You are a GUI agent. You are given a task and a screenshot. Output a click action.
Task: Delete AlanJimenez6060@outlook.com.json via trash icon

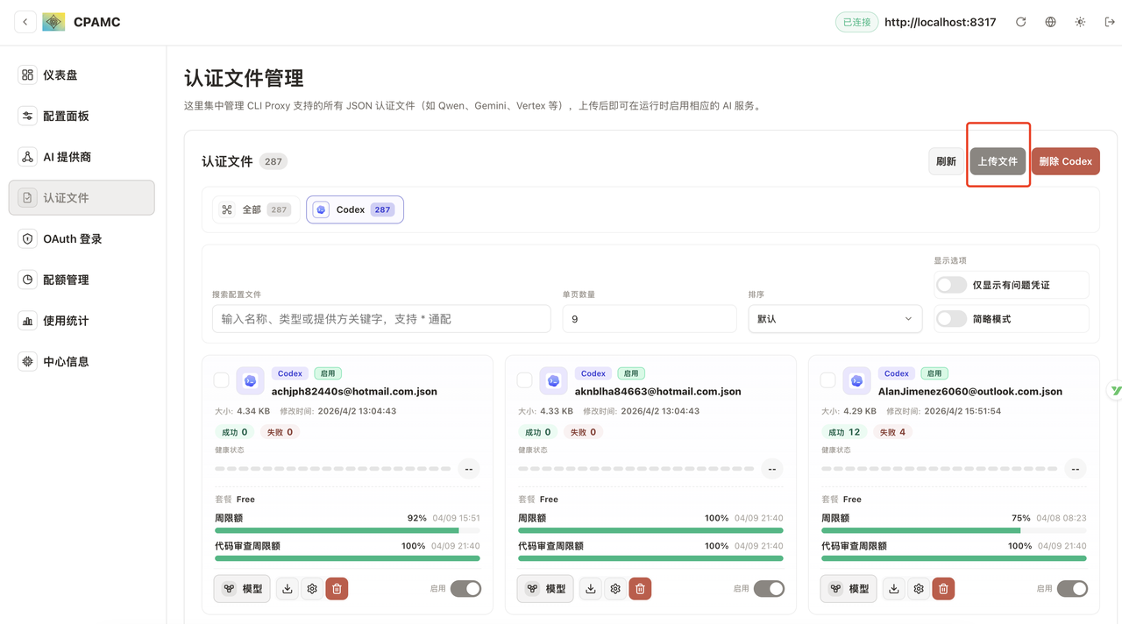pyautogui.click(x=943, y=589)
